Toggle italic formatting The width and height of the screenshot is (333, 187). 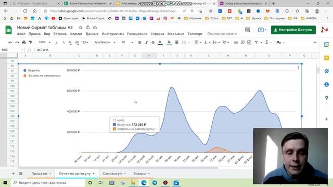146,43
